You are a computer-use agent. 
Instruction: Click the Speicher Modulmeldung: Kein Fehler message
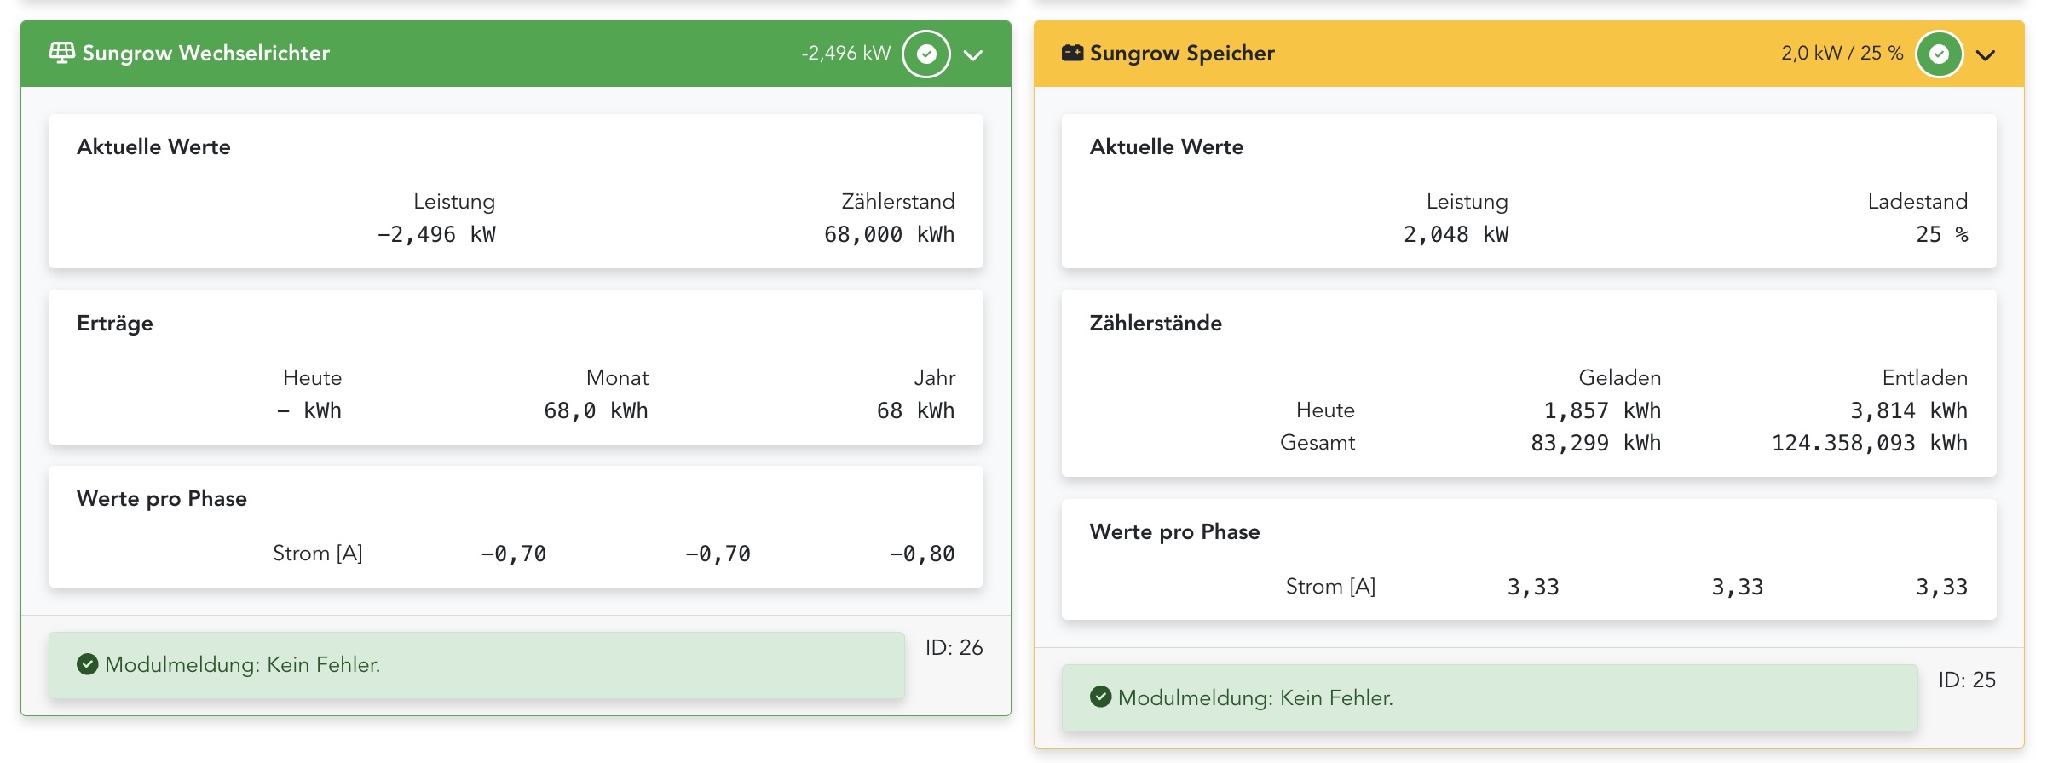point(1255,697)
